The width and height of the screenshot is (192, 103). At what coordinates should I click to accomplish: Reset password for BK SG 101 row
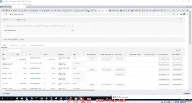coord(92,85)
